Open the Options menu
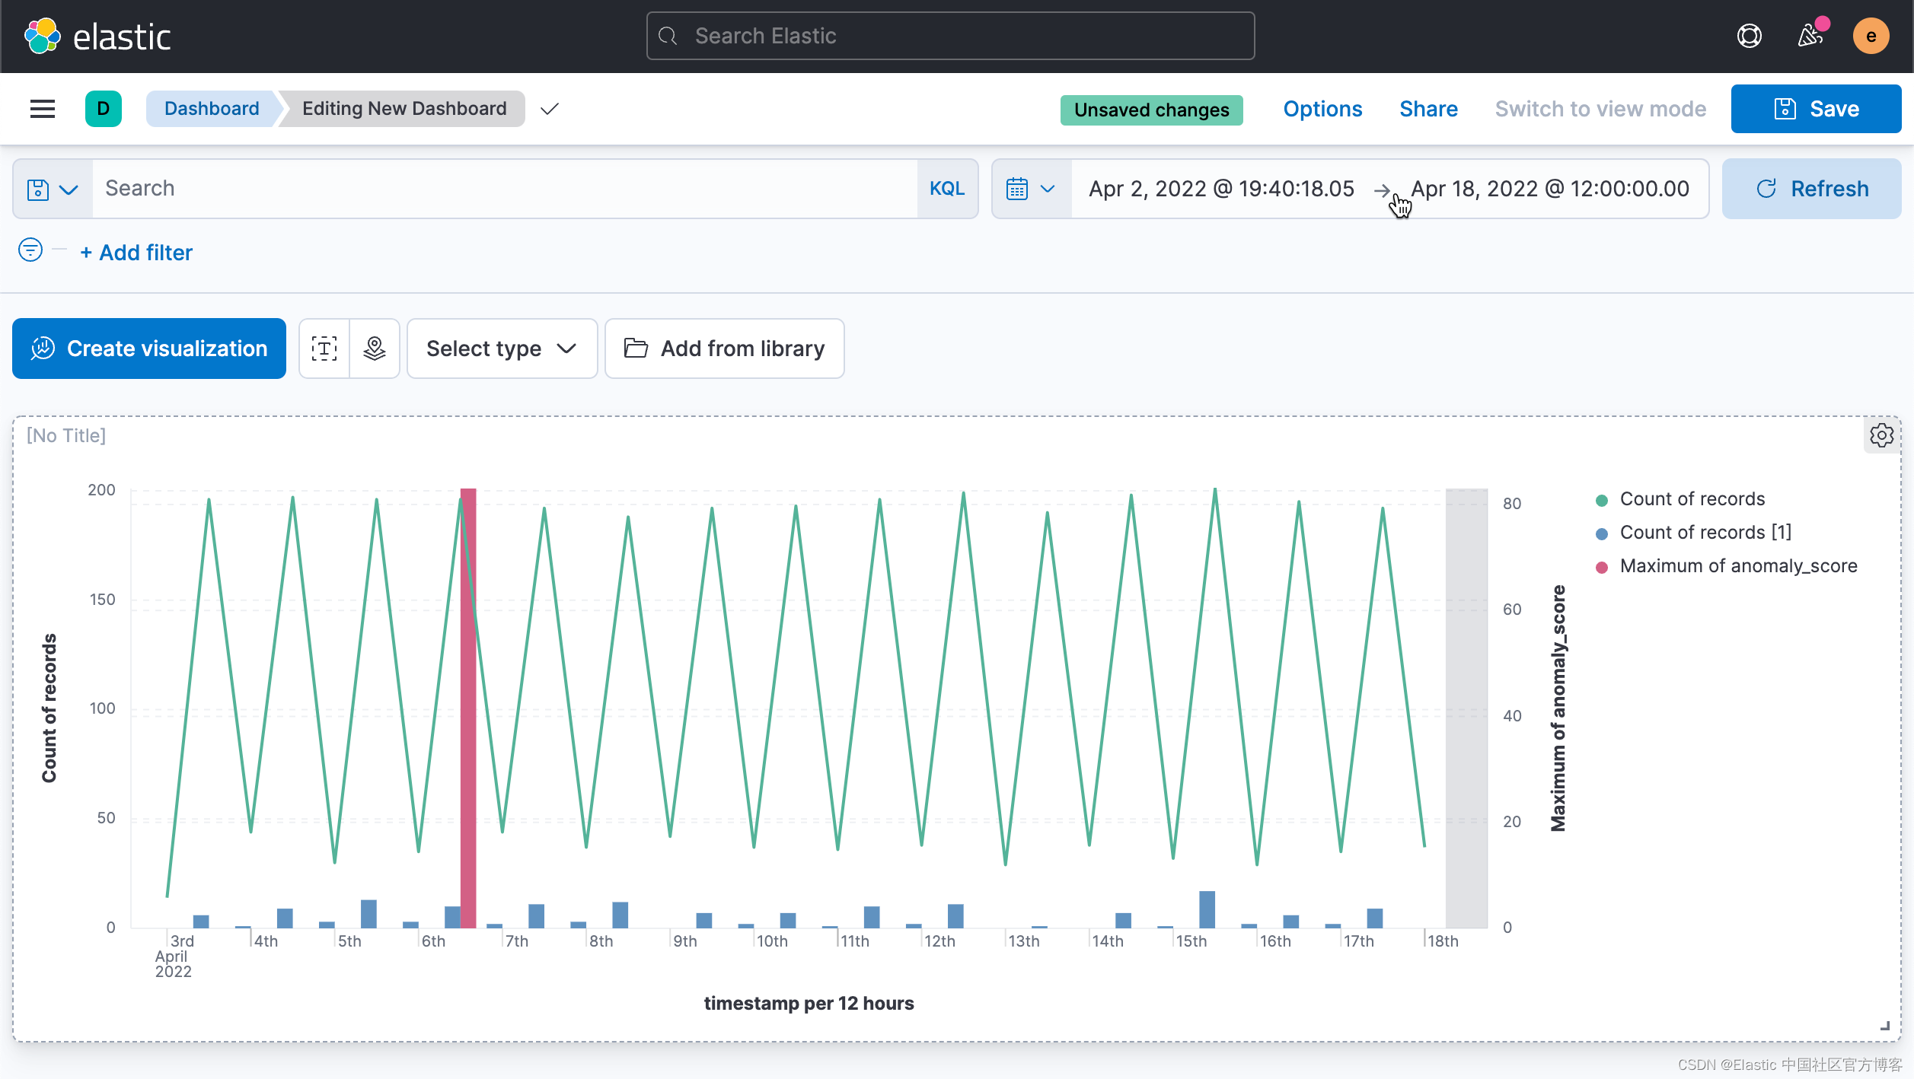This screenshot has width=1914, height=1079. [x=1322, y=109]
